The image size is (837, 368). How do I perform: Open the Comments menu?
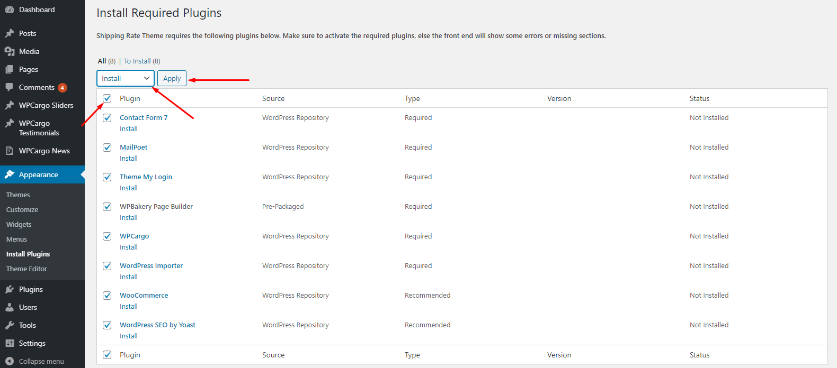point(37,87)
